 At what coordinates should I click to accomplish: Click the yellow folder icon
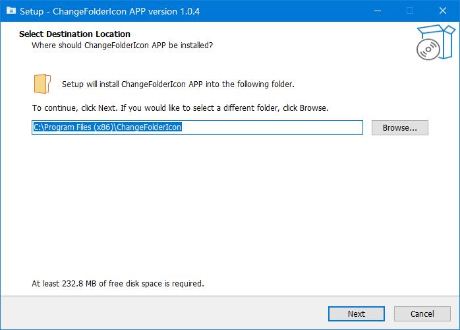pos(42,84)
